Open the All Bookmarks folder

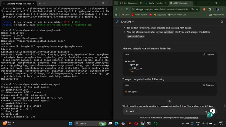216,15
